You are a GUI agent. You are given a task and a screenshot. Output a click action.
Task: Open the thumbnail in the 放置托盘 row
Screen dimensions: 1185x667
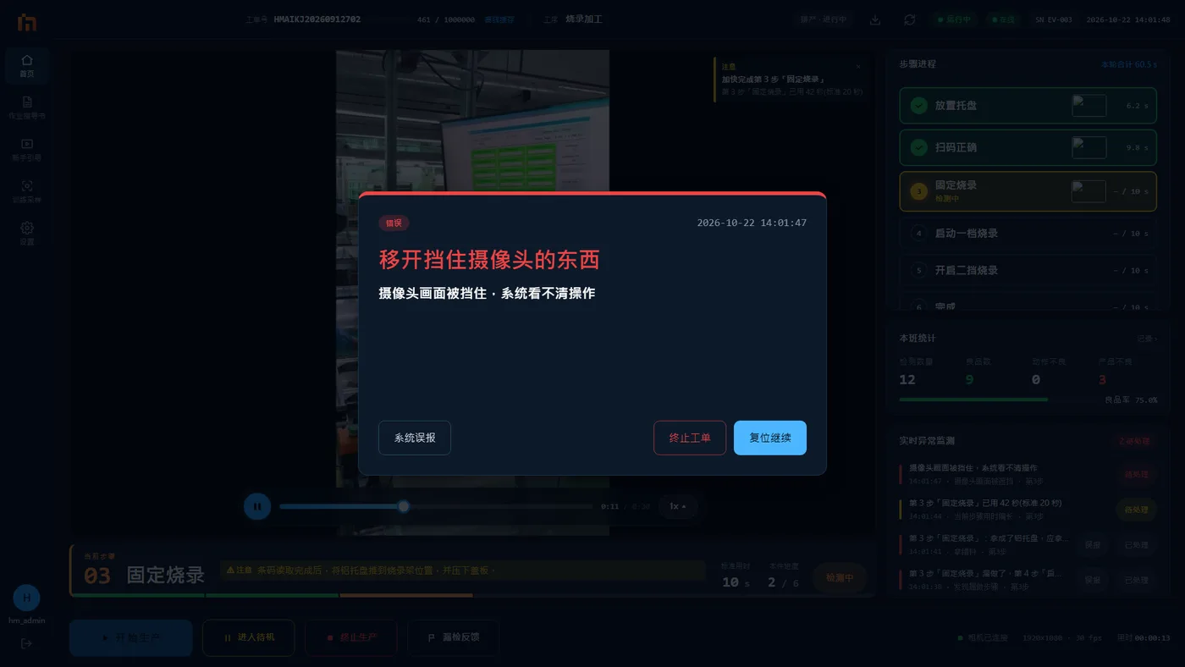click(1089, 106)
